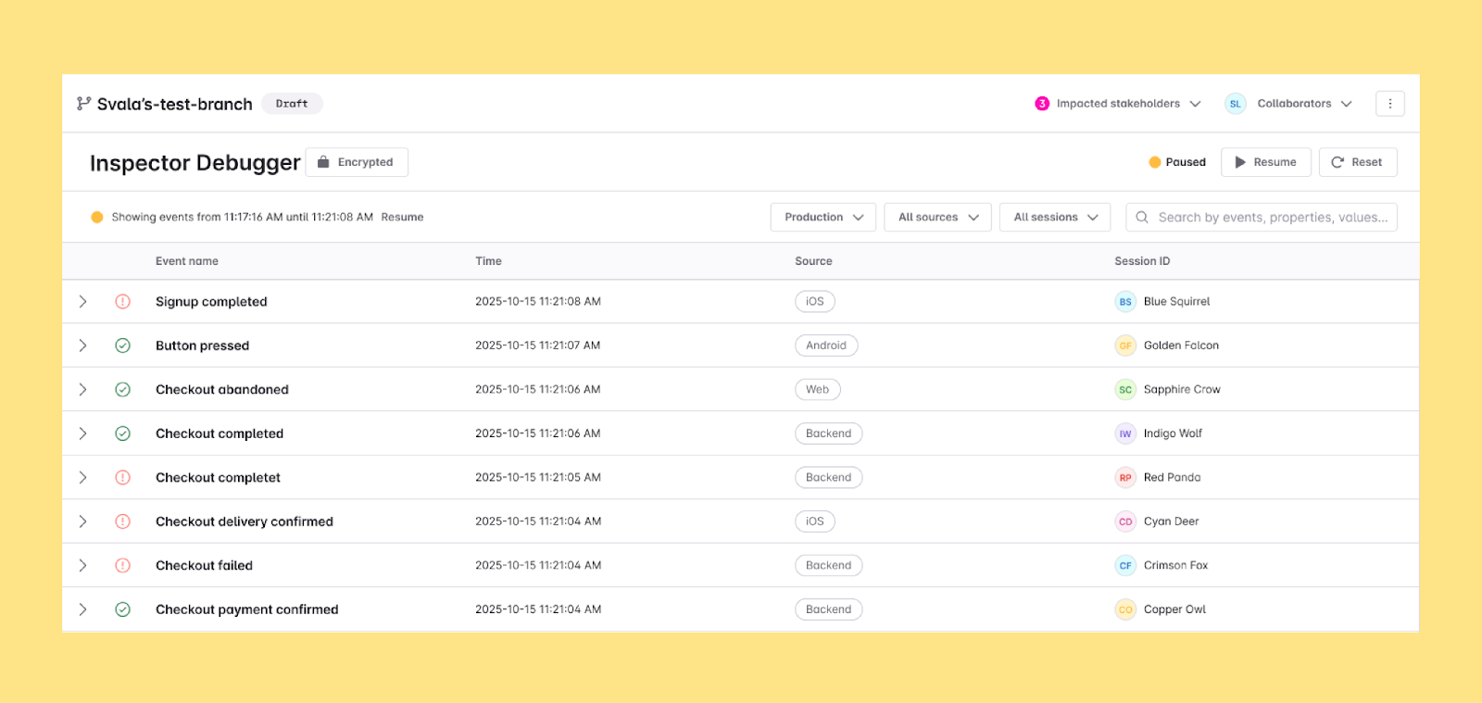Expand the Button pressed event row
This screenshot has height=703, width=1482.
(x=82, y=345)
